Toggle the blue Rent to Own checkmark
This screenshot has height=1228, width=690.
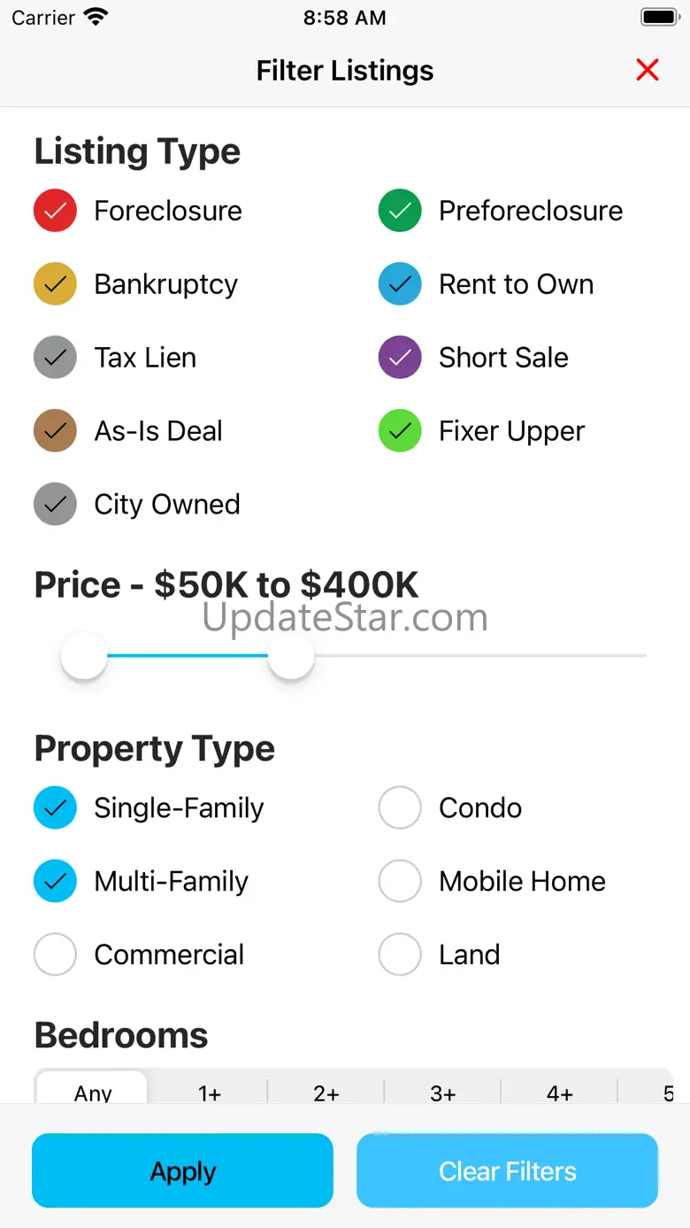(x=400, y=284)
